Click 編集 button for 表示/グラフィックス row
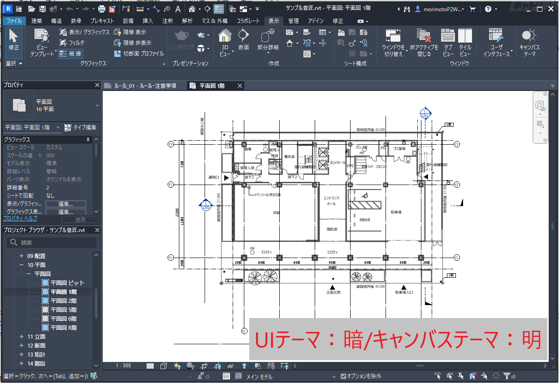 click(66, 204)
